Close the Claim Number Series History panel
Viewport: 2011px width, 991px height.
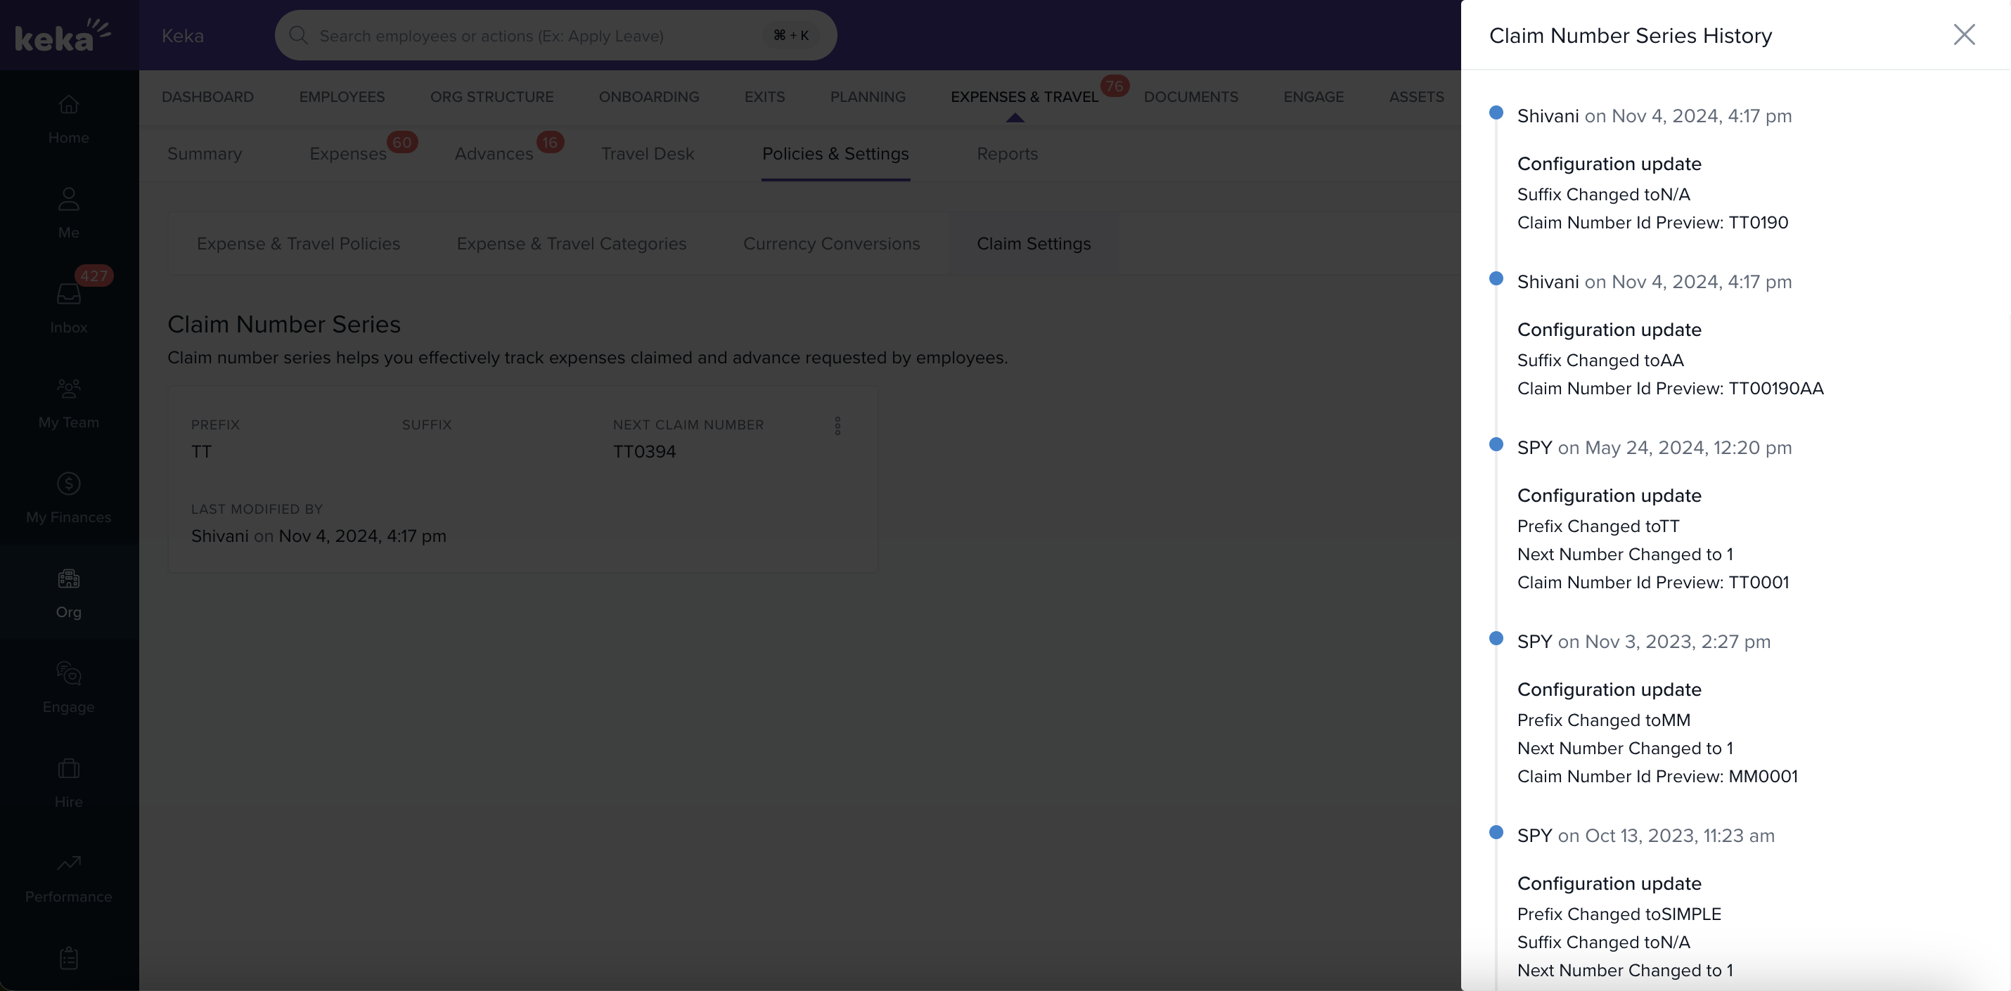click(1963, 34)
